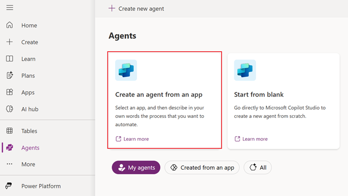348x196 pixels.
Task: Filter by Created from an app
Action: 202,168
